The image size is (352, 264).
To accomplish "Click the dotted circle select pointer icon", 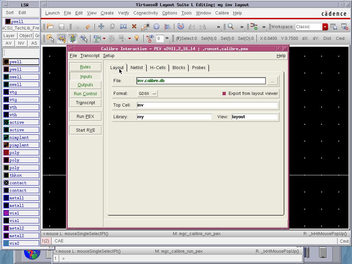I will click(84, 38).
